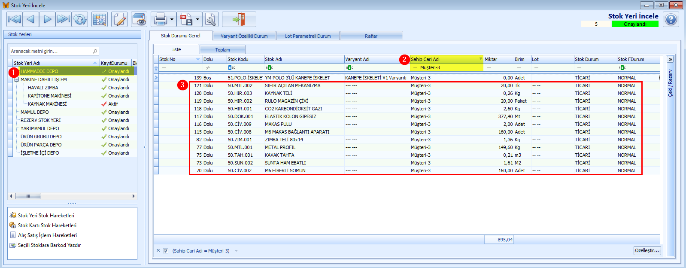Toggle the Sahip Cari Adı filter checkbox
Screen dimensions: 686x268
166,251
